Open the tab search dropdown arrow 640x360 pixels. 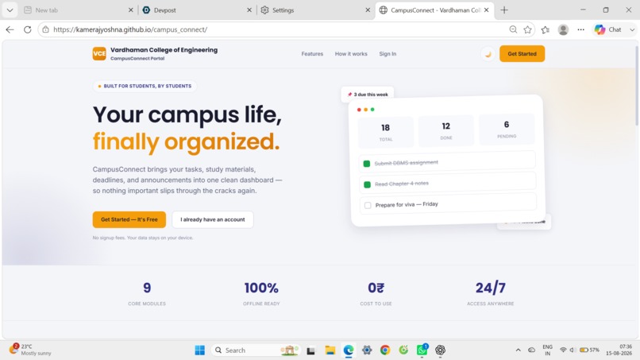pyautogui.click(x=10, y=10)
